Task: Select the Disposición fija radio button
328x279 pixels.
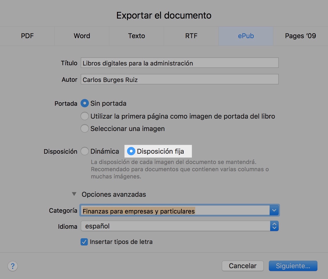Action: click(x=131, y=151)
